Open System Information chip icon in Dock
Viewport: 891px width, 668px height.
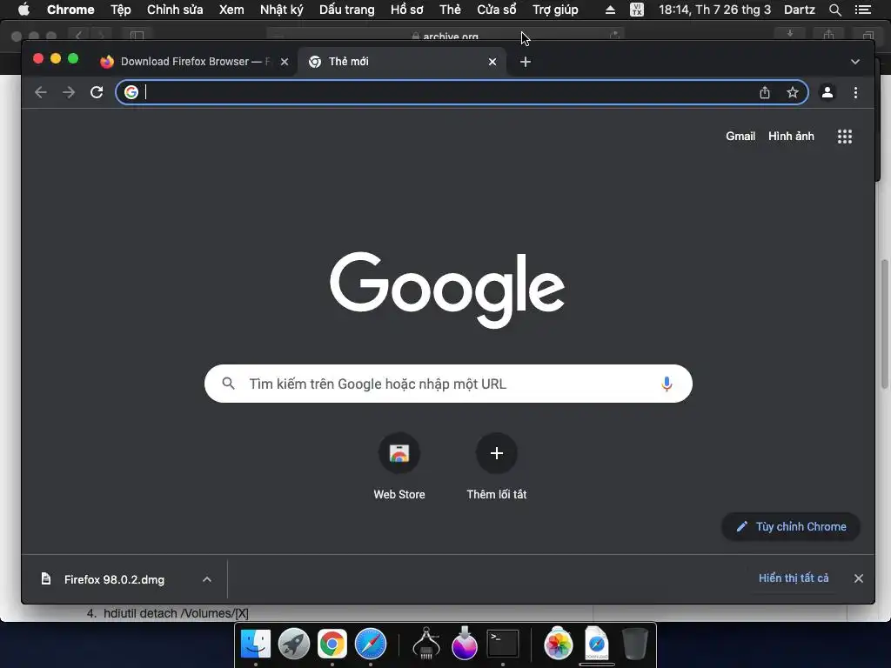tap(426, 645)
